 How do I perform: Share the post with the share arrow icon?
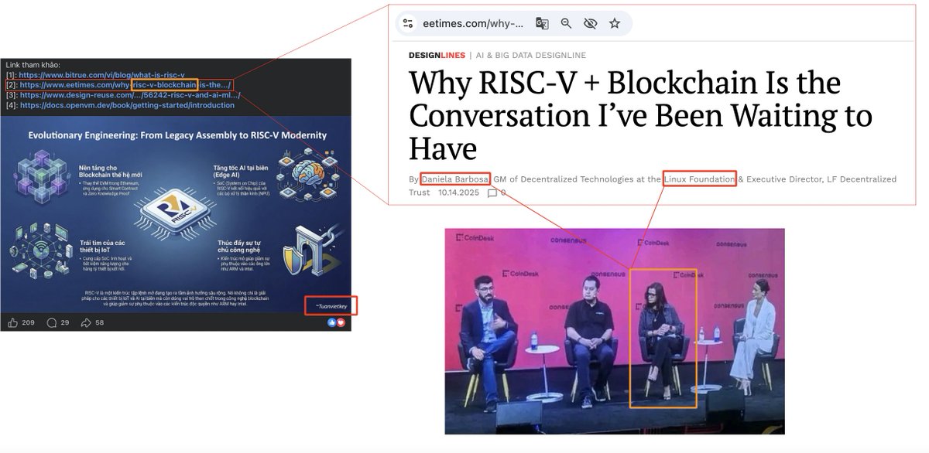pyautogui.click(x=86, y=322)
